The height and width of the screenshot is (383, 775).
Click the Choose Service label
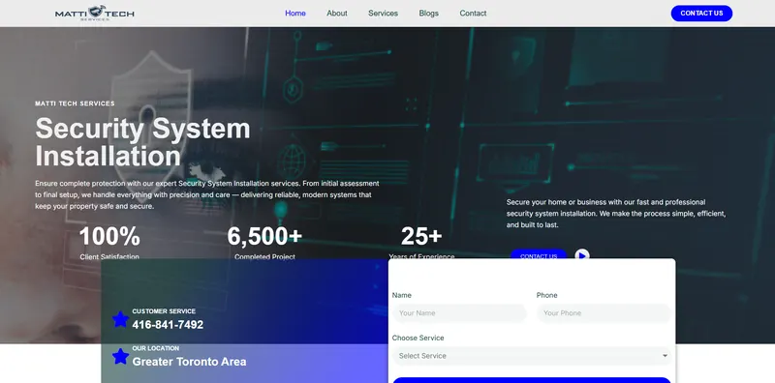(x=418, y=339)
